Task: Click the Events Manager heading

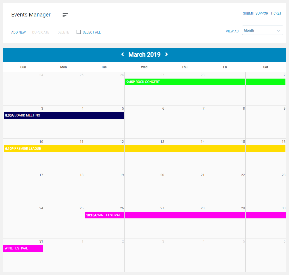Action: pyautogui.click(x=31, y=15)
